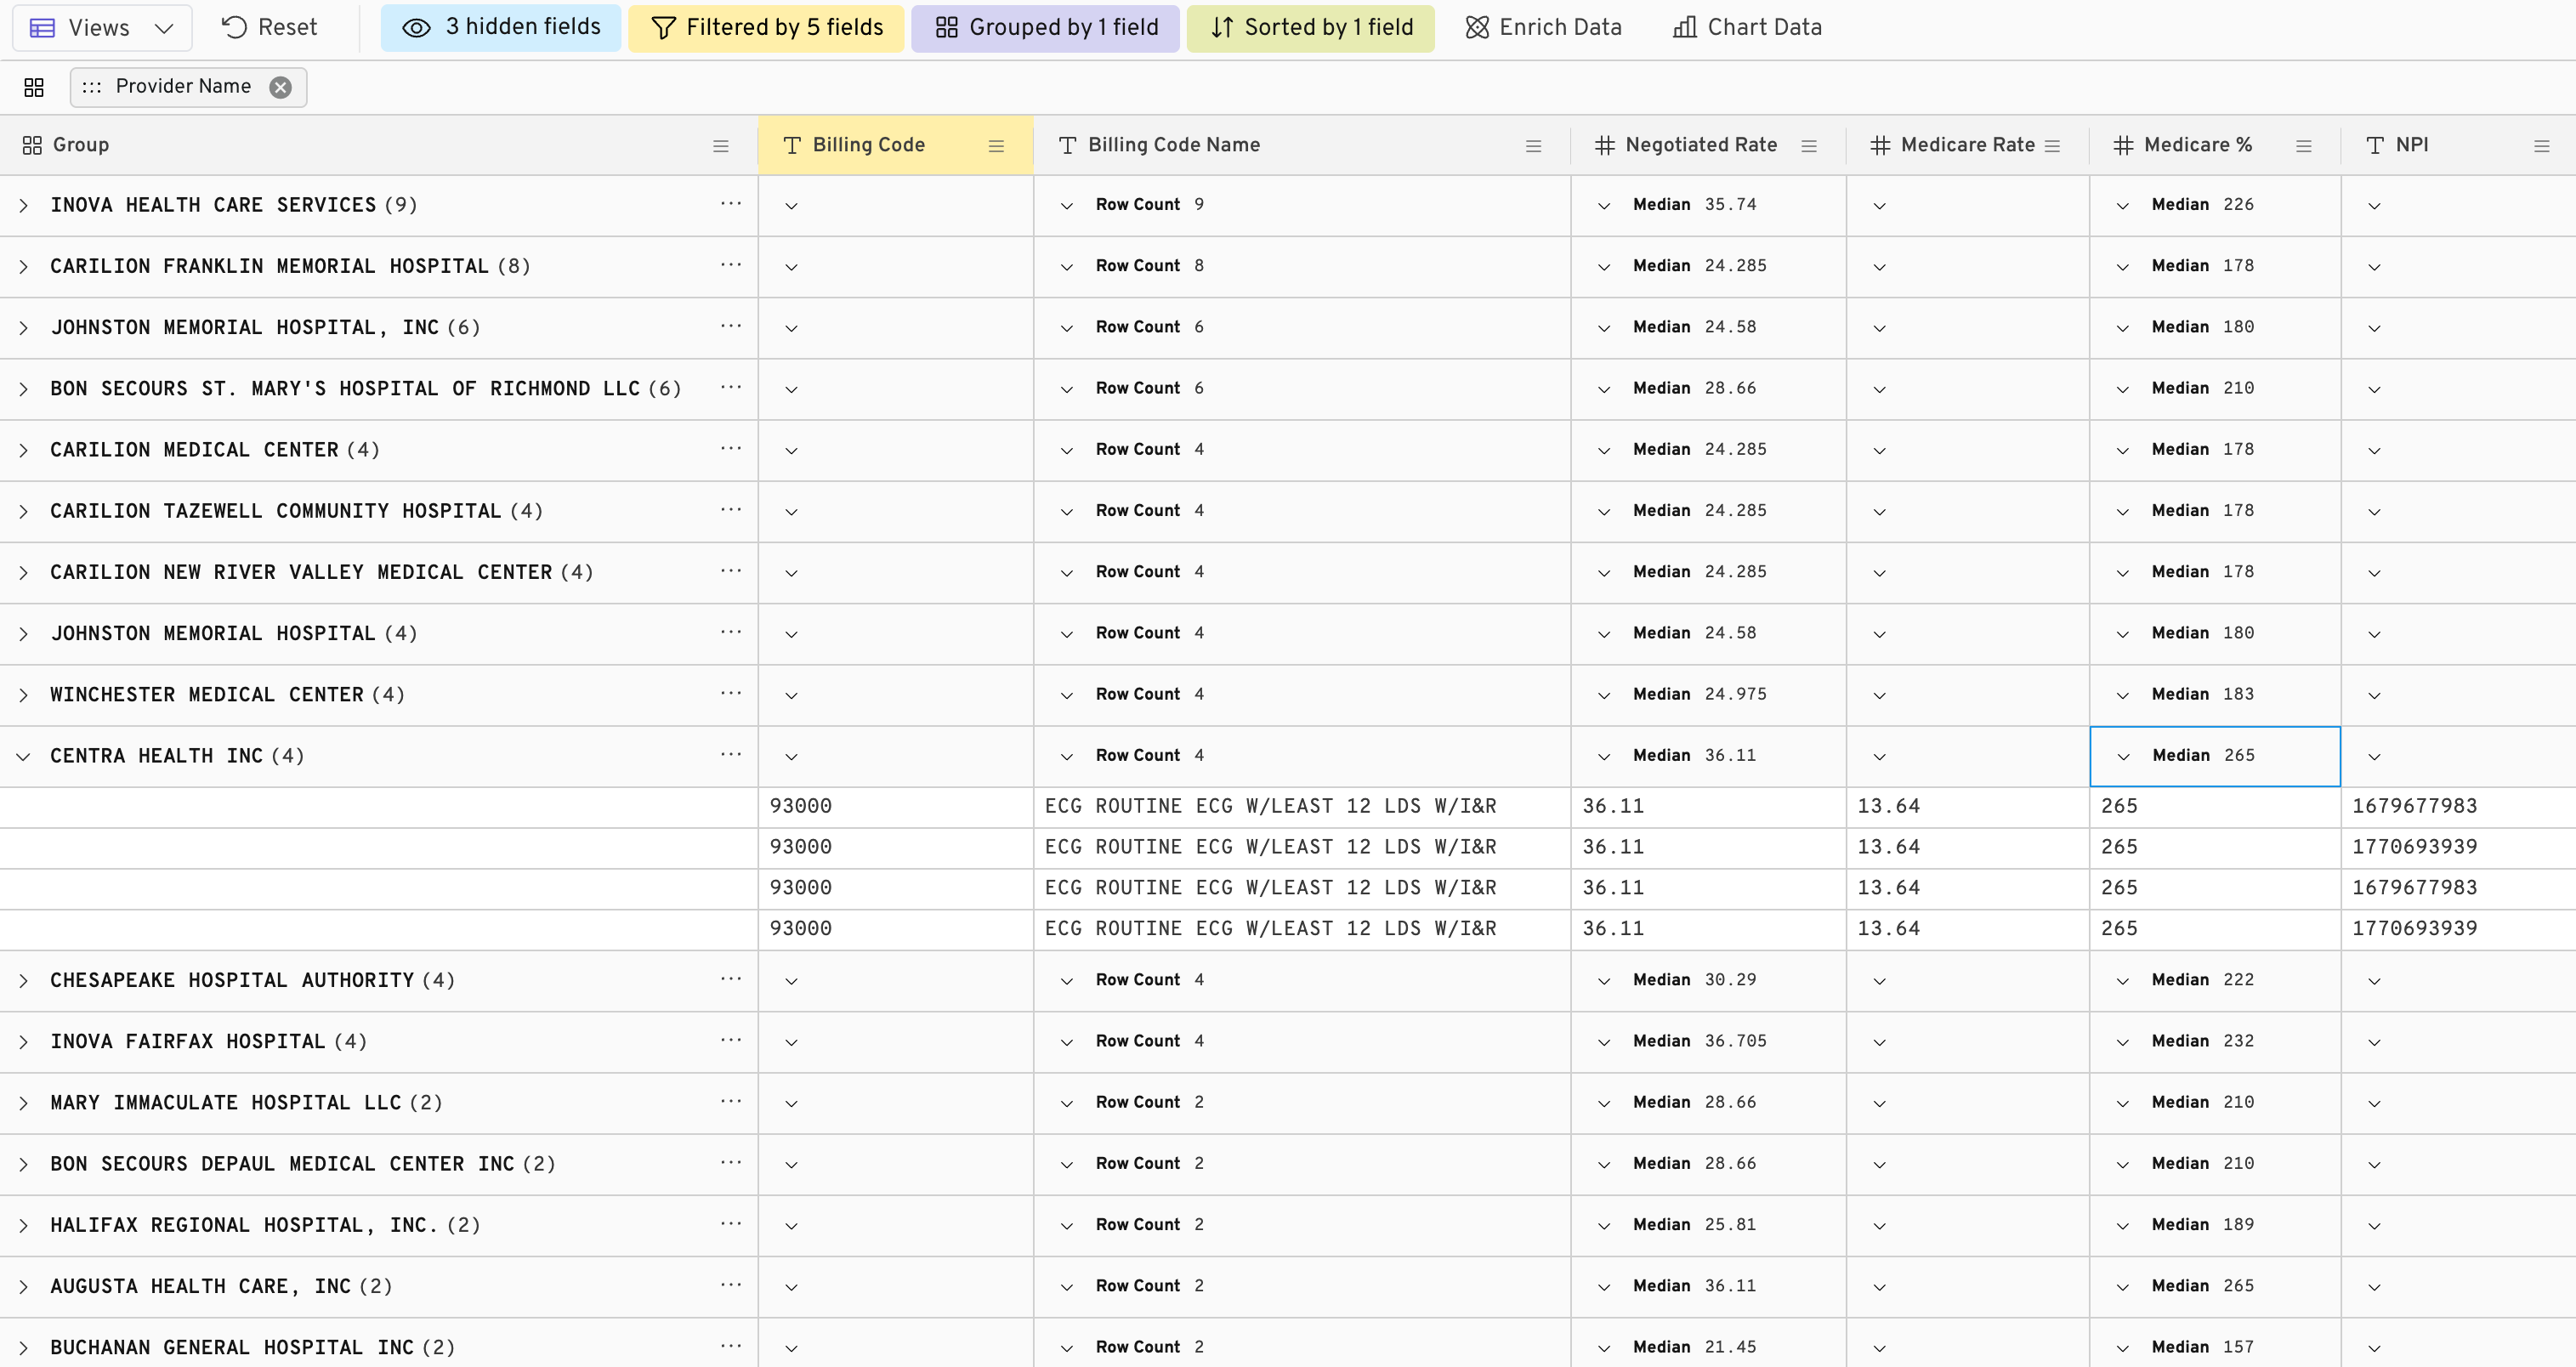2576x1367 pixels.
Task: Select first NPI cell 1770693939
Action: 2458,848
